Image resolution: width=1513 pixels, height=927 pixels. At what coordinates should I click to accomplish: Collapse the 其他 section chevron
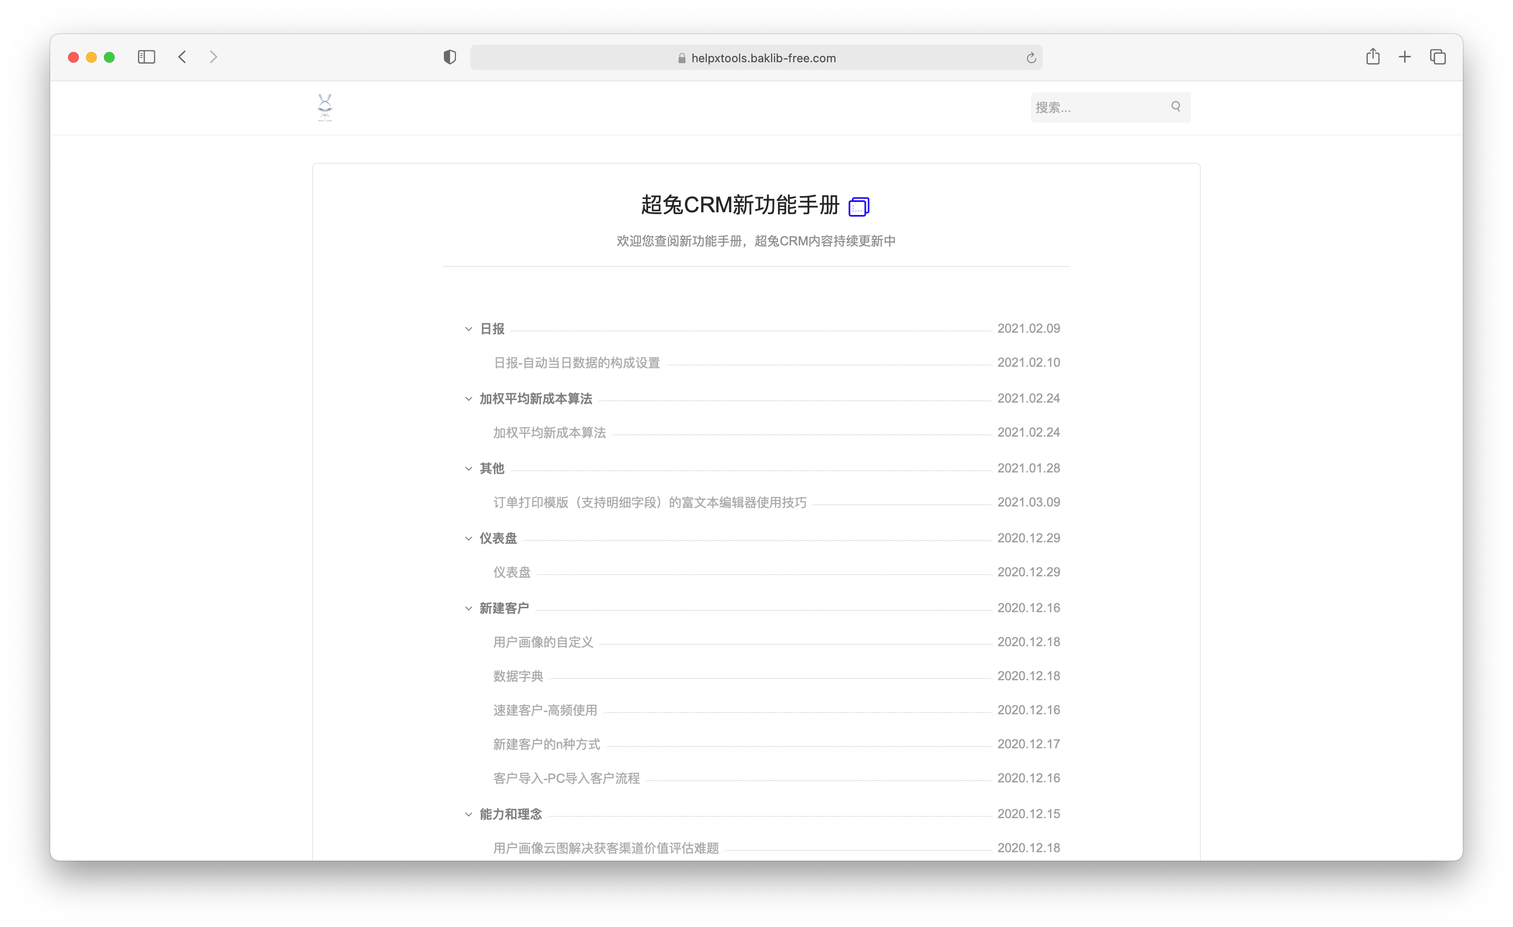(469, 469)
